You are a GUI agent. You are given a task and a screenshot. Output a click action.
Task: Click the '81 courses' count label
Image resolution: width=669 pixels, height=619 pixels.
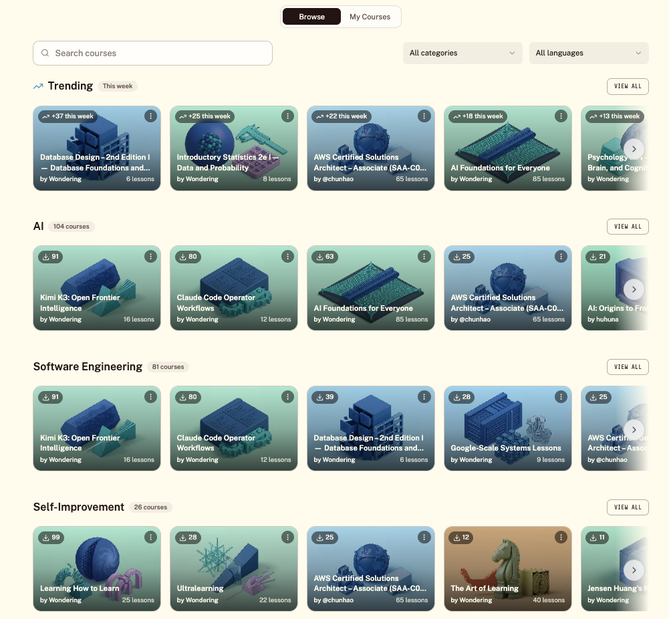point(168,367)
